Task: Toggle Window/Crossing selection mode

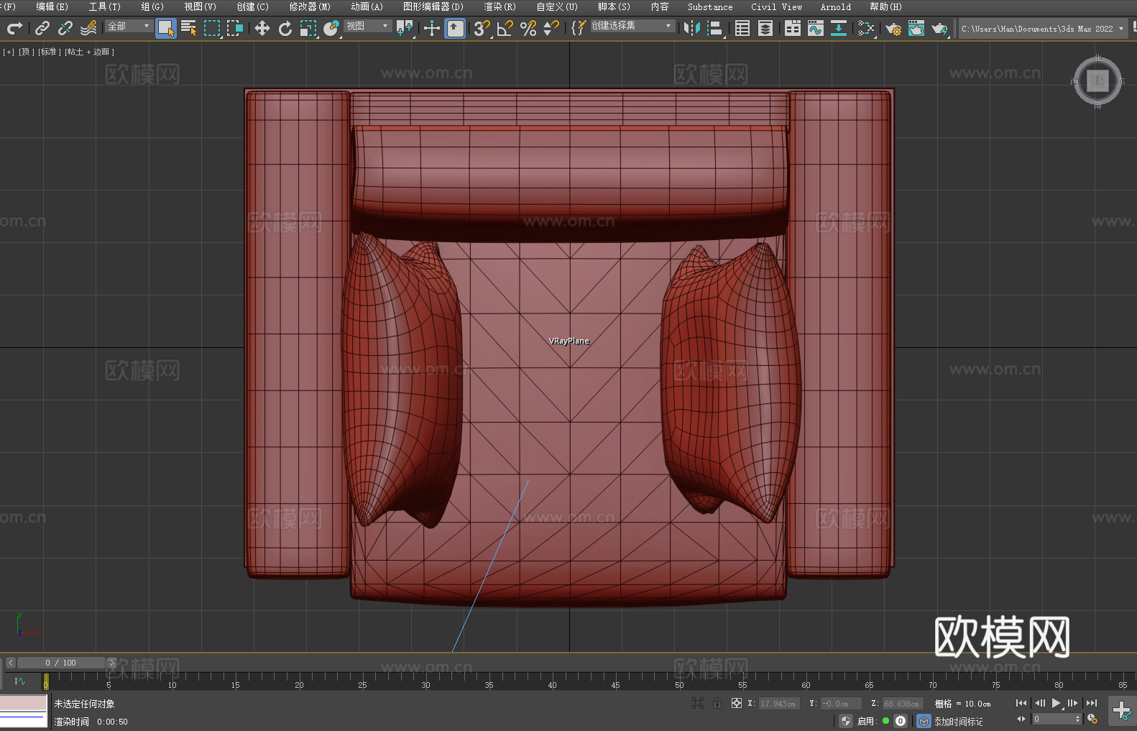Action: pos(235,28)
